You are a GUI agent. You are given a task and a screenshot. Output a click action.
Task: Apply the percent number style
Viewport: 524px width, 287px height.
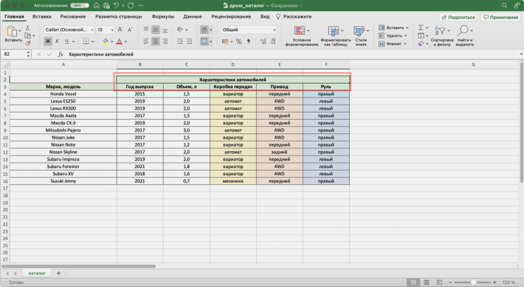coord(238,41)
